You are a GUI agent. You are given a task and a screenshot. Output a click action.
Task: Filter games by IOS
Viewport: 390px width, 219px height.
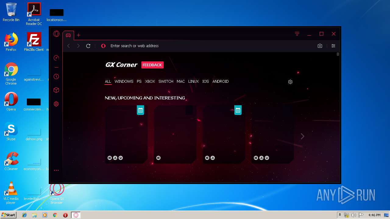(x=206, y=82)
